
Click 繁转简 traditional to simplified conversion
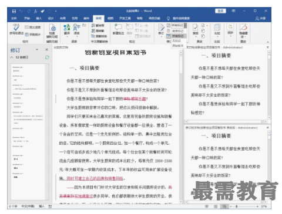[98, 25]
